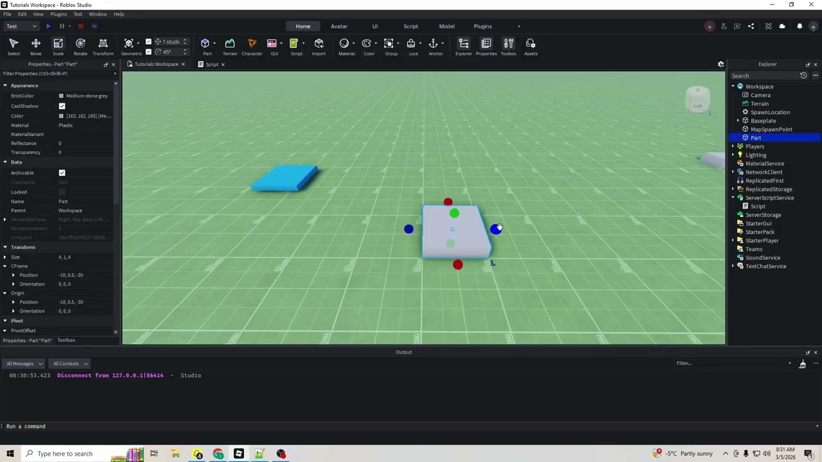The width and height of the screenshot is (822, 462).
Task: Clear output with the broom icon
Action: [x=802, y=364]
